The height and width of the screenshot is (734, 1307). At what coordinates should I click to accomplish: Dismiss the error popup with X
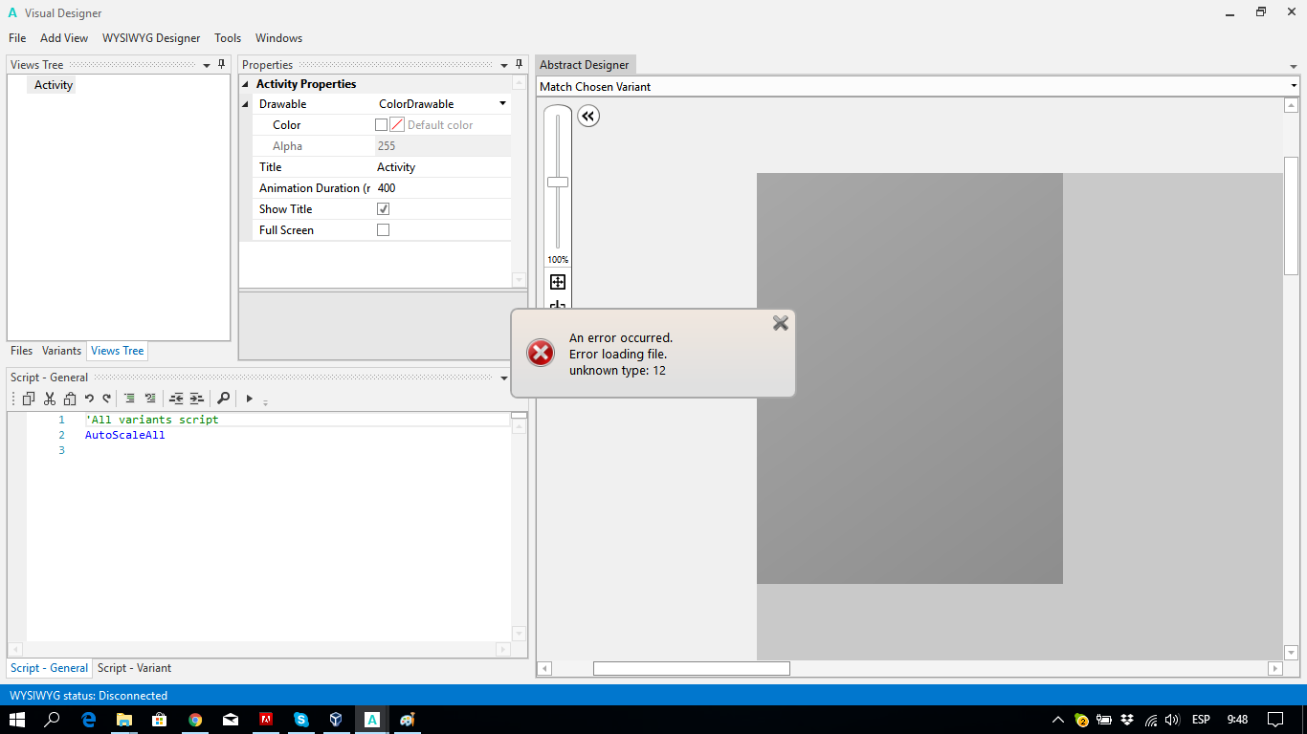pos(781,323)
